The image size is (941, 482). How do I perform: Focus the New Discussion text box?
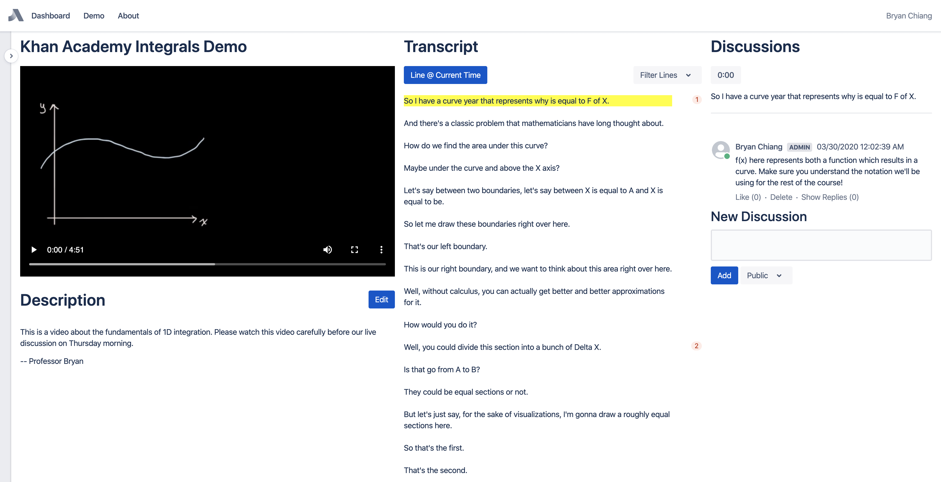tap(821, 245)
